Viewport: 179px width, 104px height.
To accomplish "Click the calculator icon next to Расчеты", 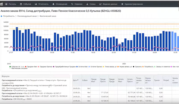I will (x=6, y=4).
